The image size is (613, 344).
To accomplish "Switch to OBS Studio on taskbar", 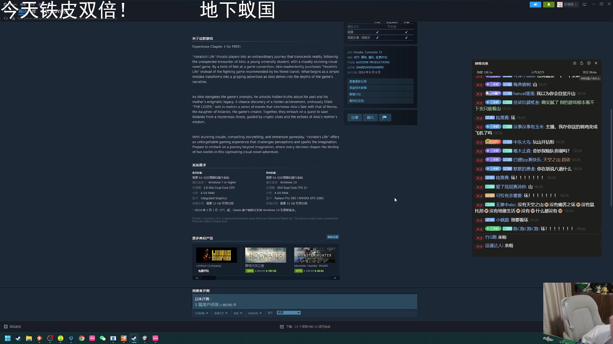I will coord(50,338).
